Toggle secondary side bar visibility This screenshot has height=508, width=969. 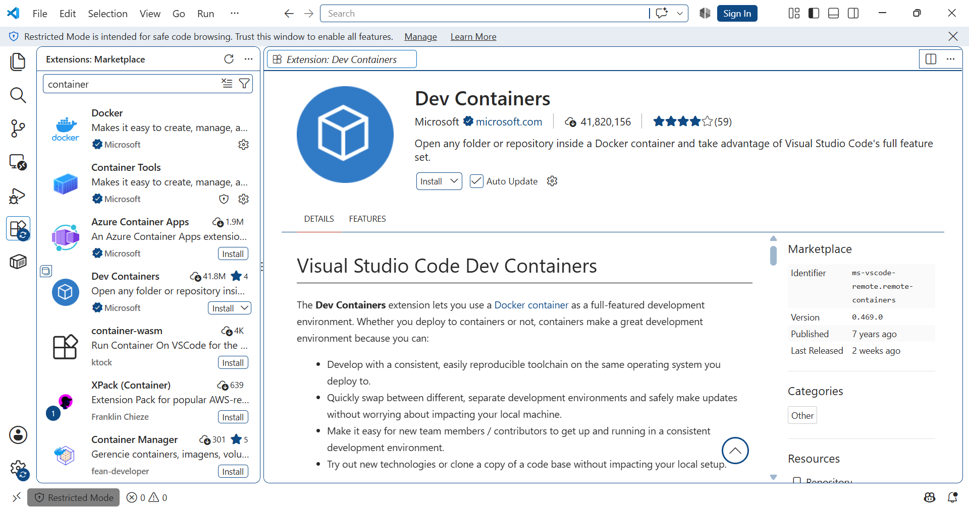tap(853, 14)
